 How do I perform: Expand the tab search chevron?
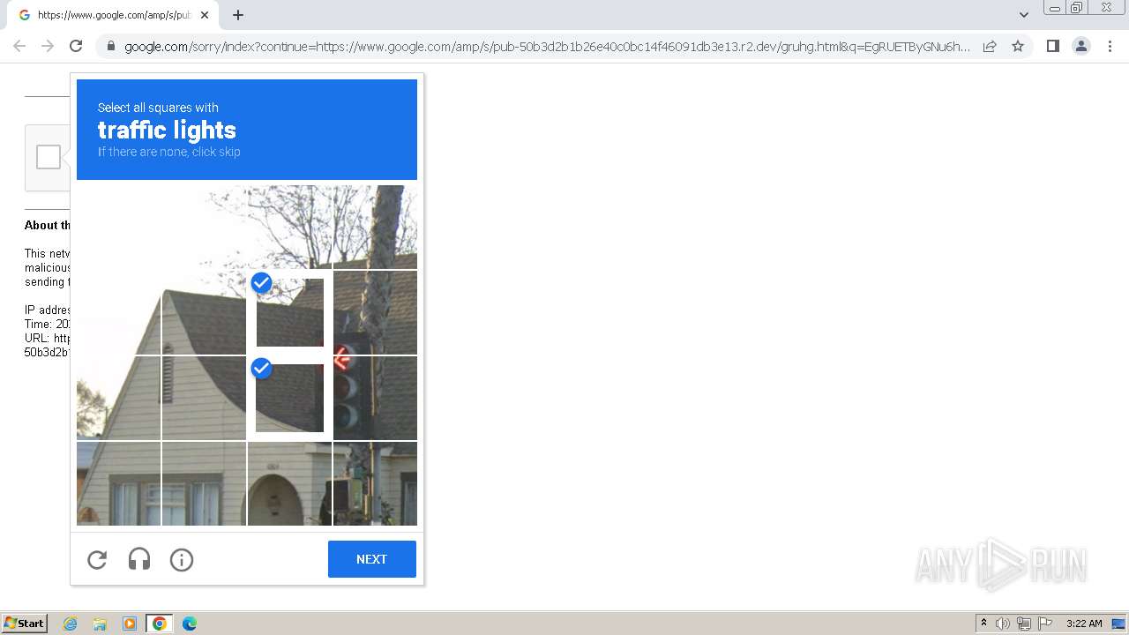1023,15
